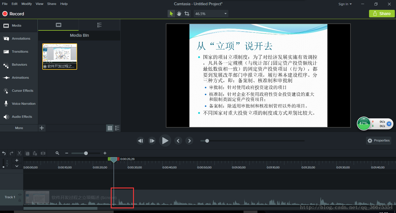Toggle the Track 1 lock icon
Image resolution: width=396 pixels, height=213 pixels.
[20, 200]
